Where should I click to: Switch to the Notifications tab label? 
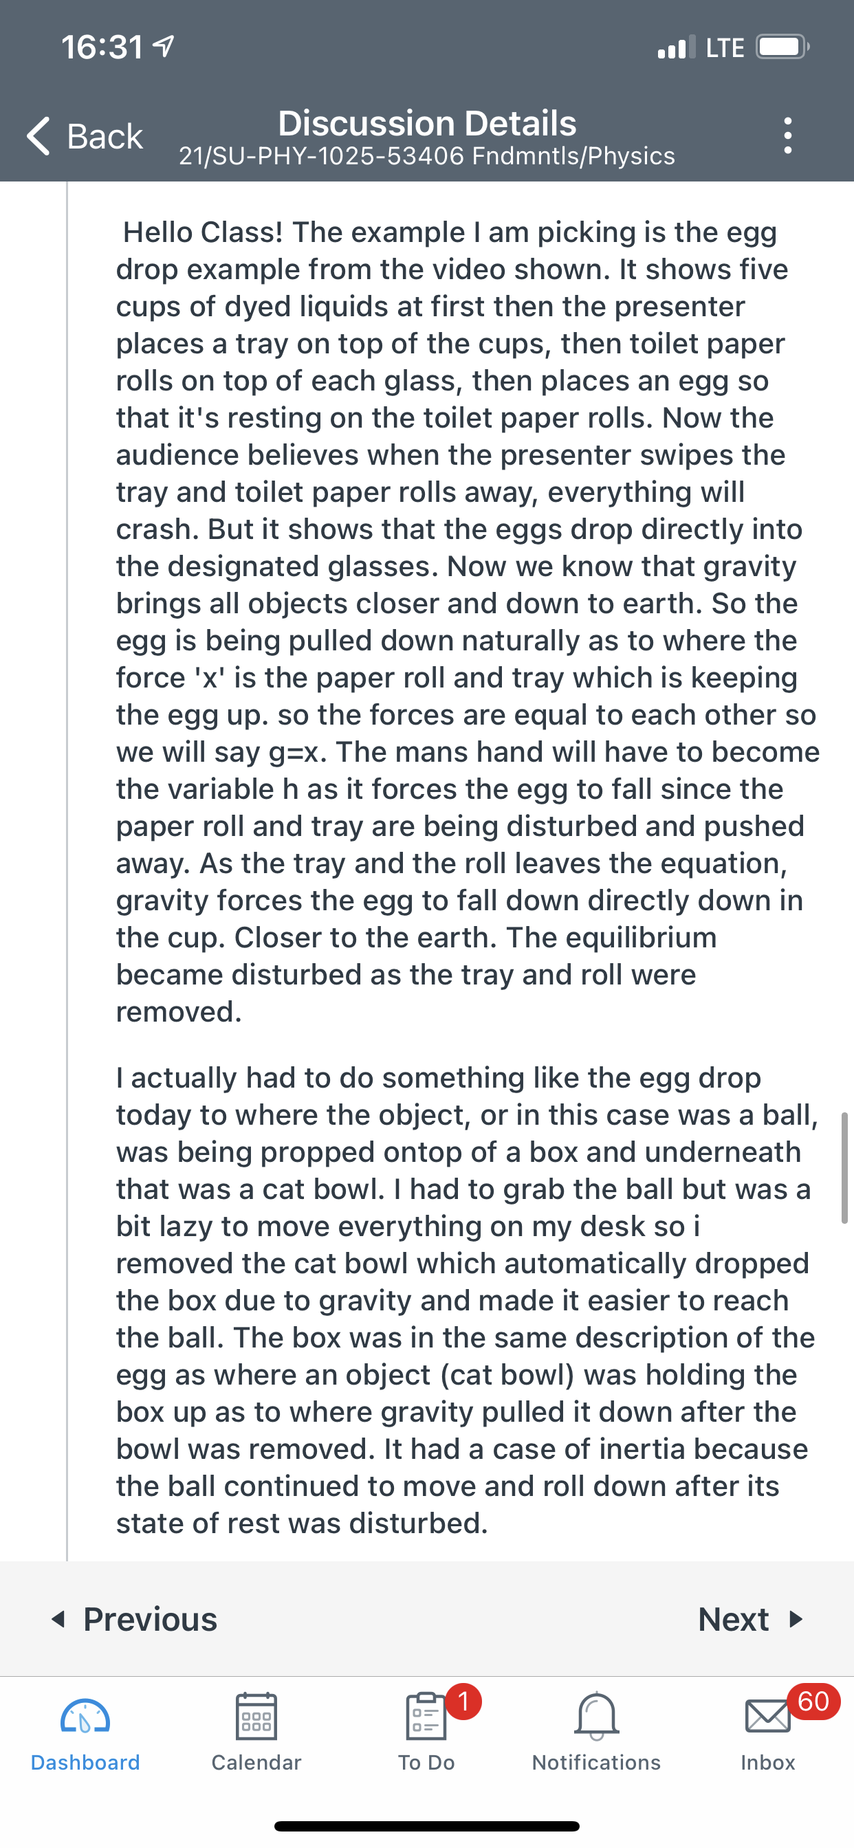tap(596, 1763)
